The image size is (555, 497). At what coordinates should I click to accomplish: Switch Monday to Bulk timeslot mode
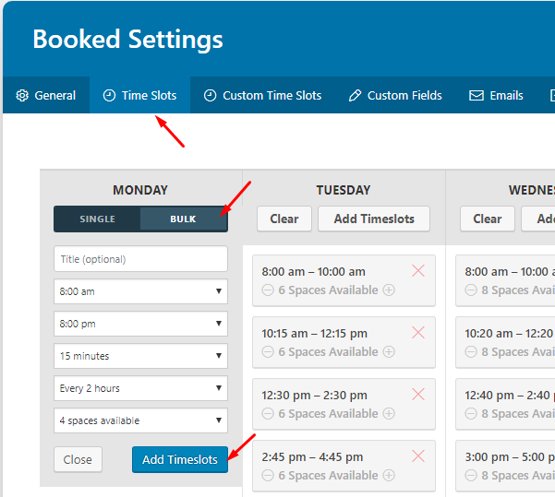(183, 219)
